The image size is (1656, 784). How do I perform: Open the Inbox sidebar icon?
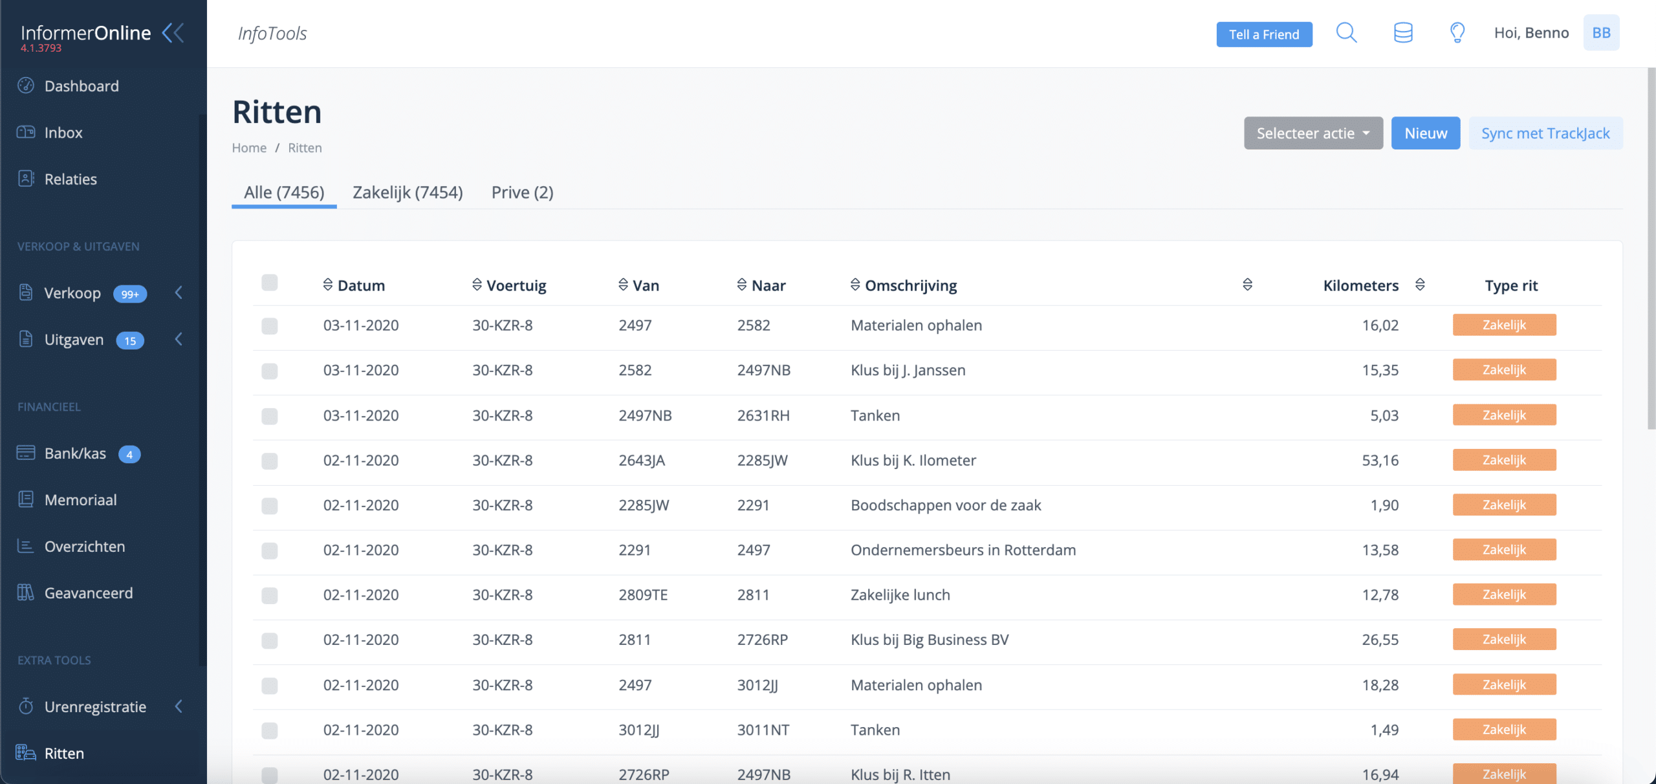pos(26,132)
